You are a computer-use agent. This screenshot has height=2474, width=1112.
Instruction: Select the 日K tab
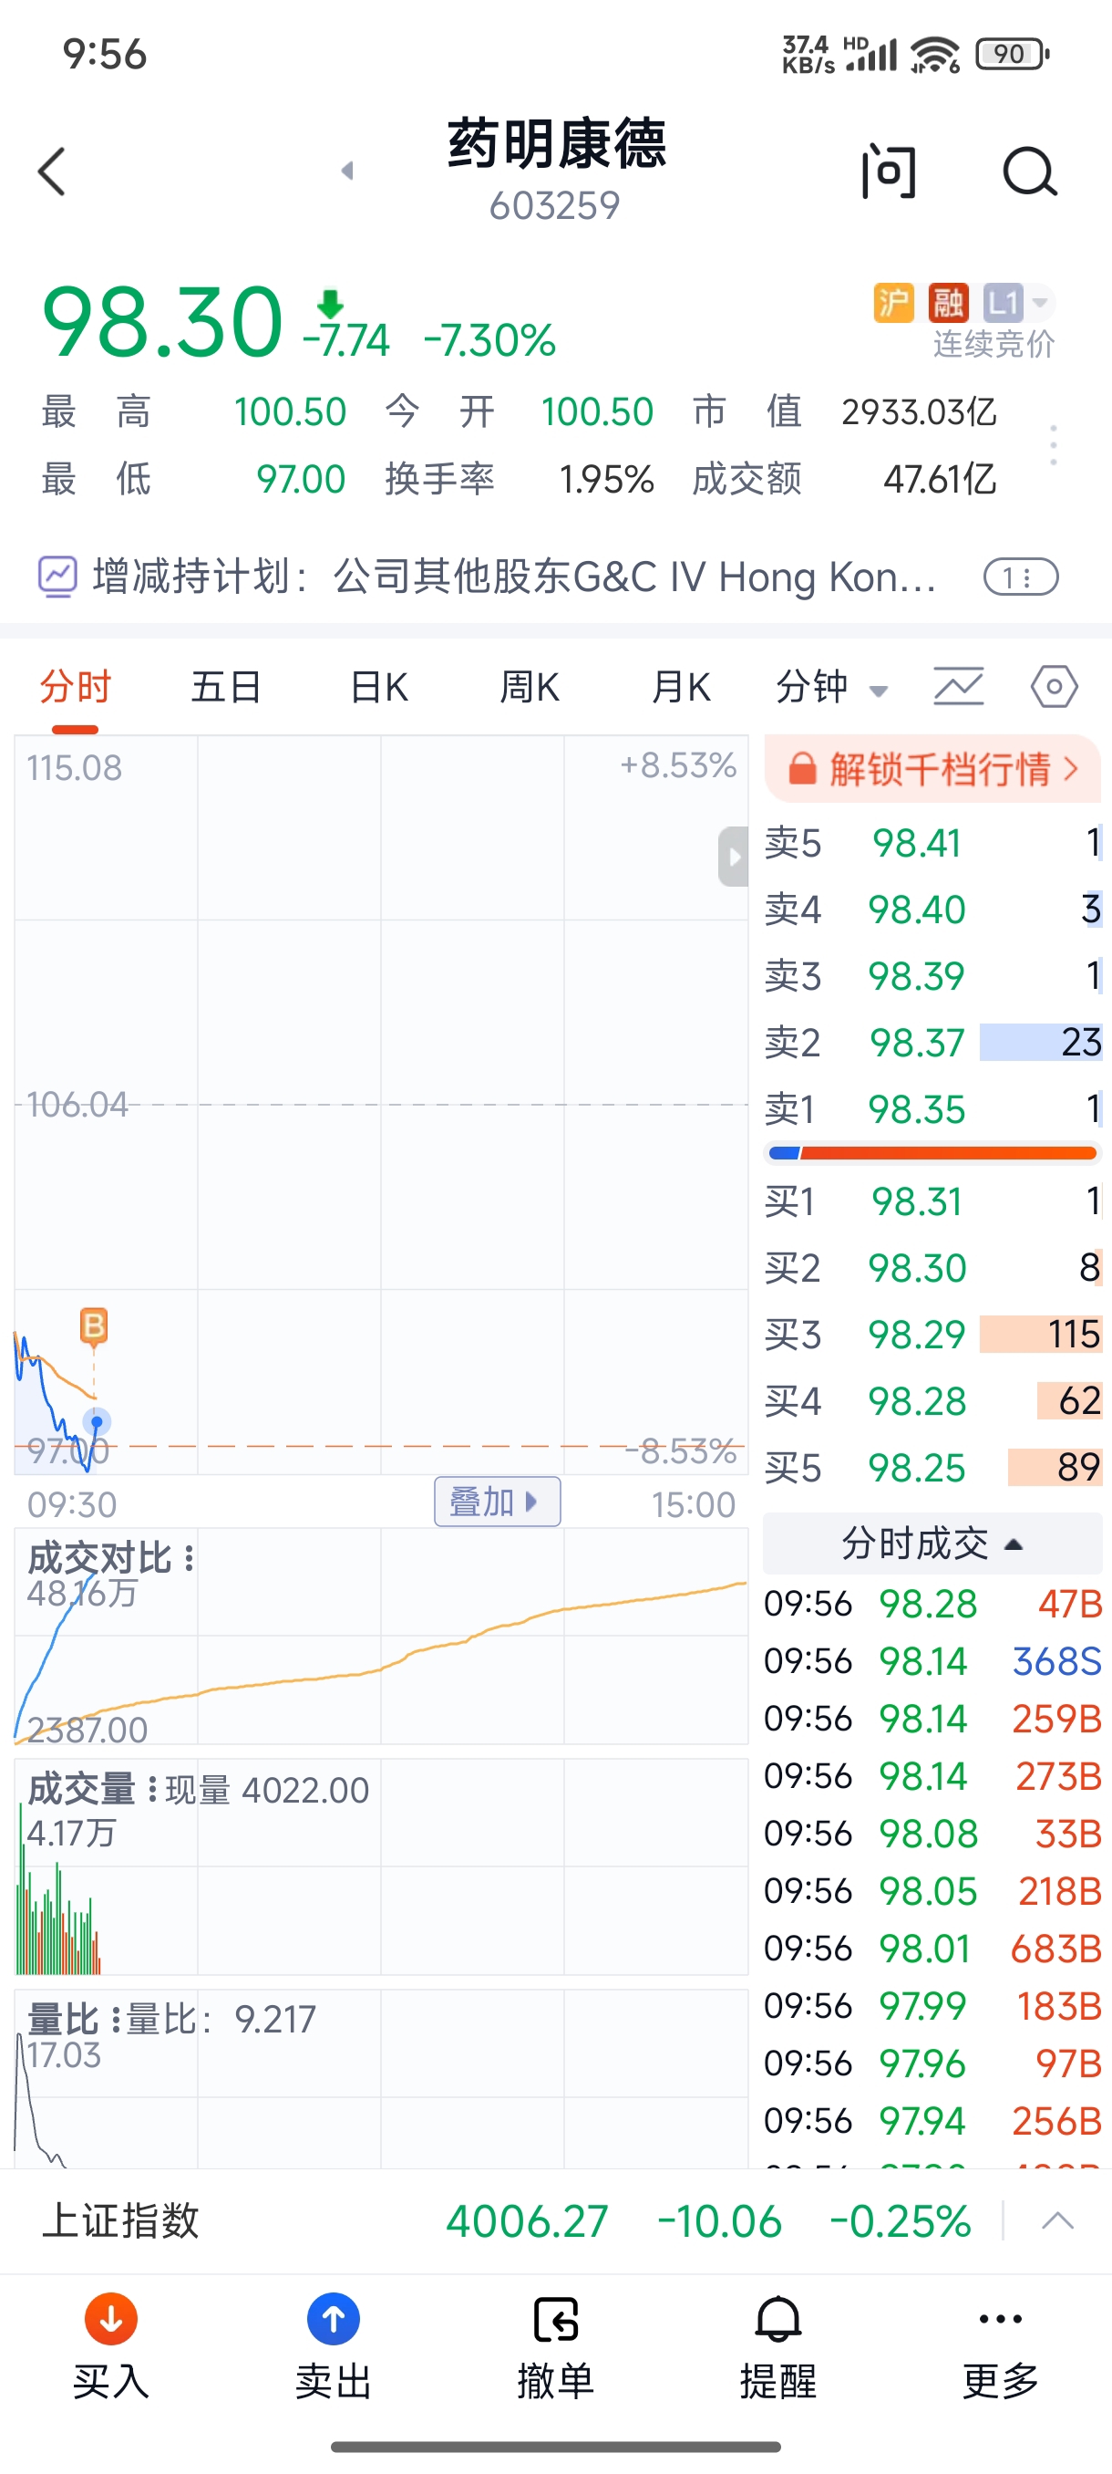click(x=379, y=688)
